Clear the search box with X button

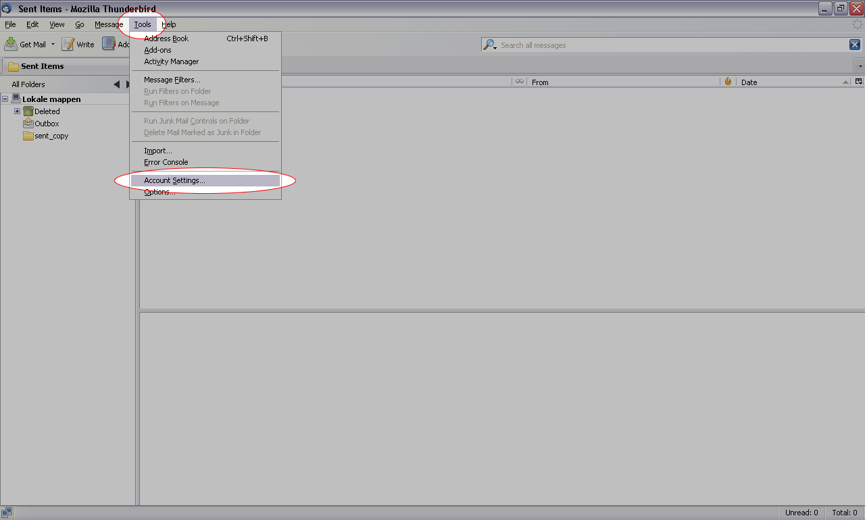(854, 45)
